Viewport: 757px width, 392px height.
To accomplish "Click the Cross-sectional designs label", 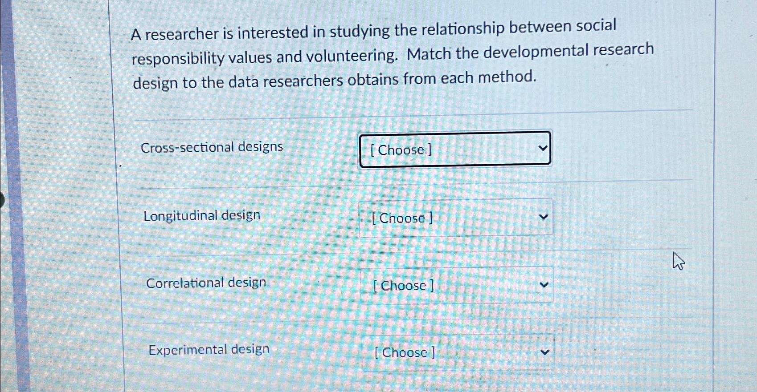I will [x=211, y=147].
